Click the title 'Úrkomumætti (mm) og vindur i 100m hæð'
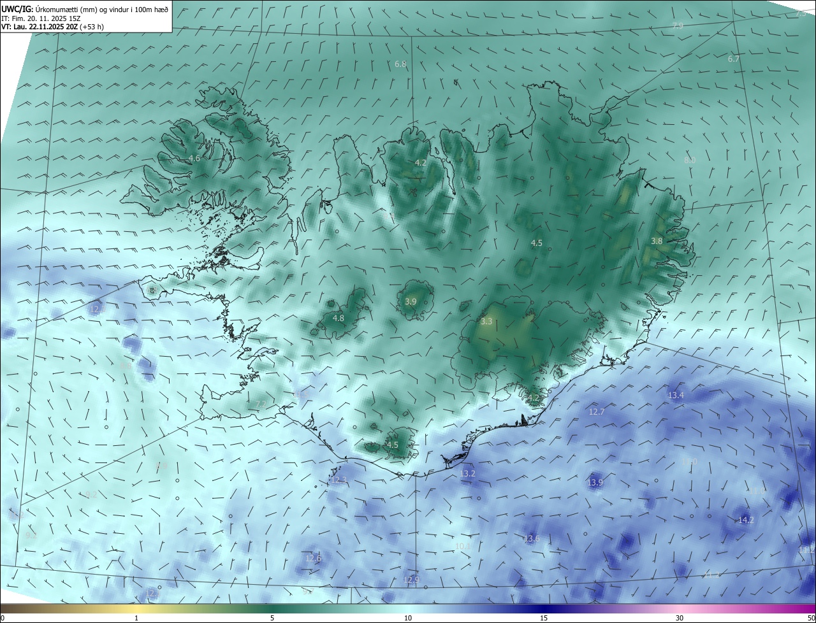Viewport: 816px width, 623px height. tap(103, 9)
